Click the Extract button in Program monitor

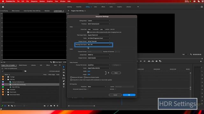153,61
